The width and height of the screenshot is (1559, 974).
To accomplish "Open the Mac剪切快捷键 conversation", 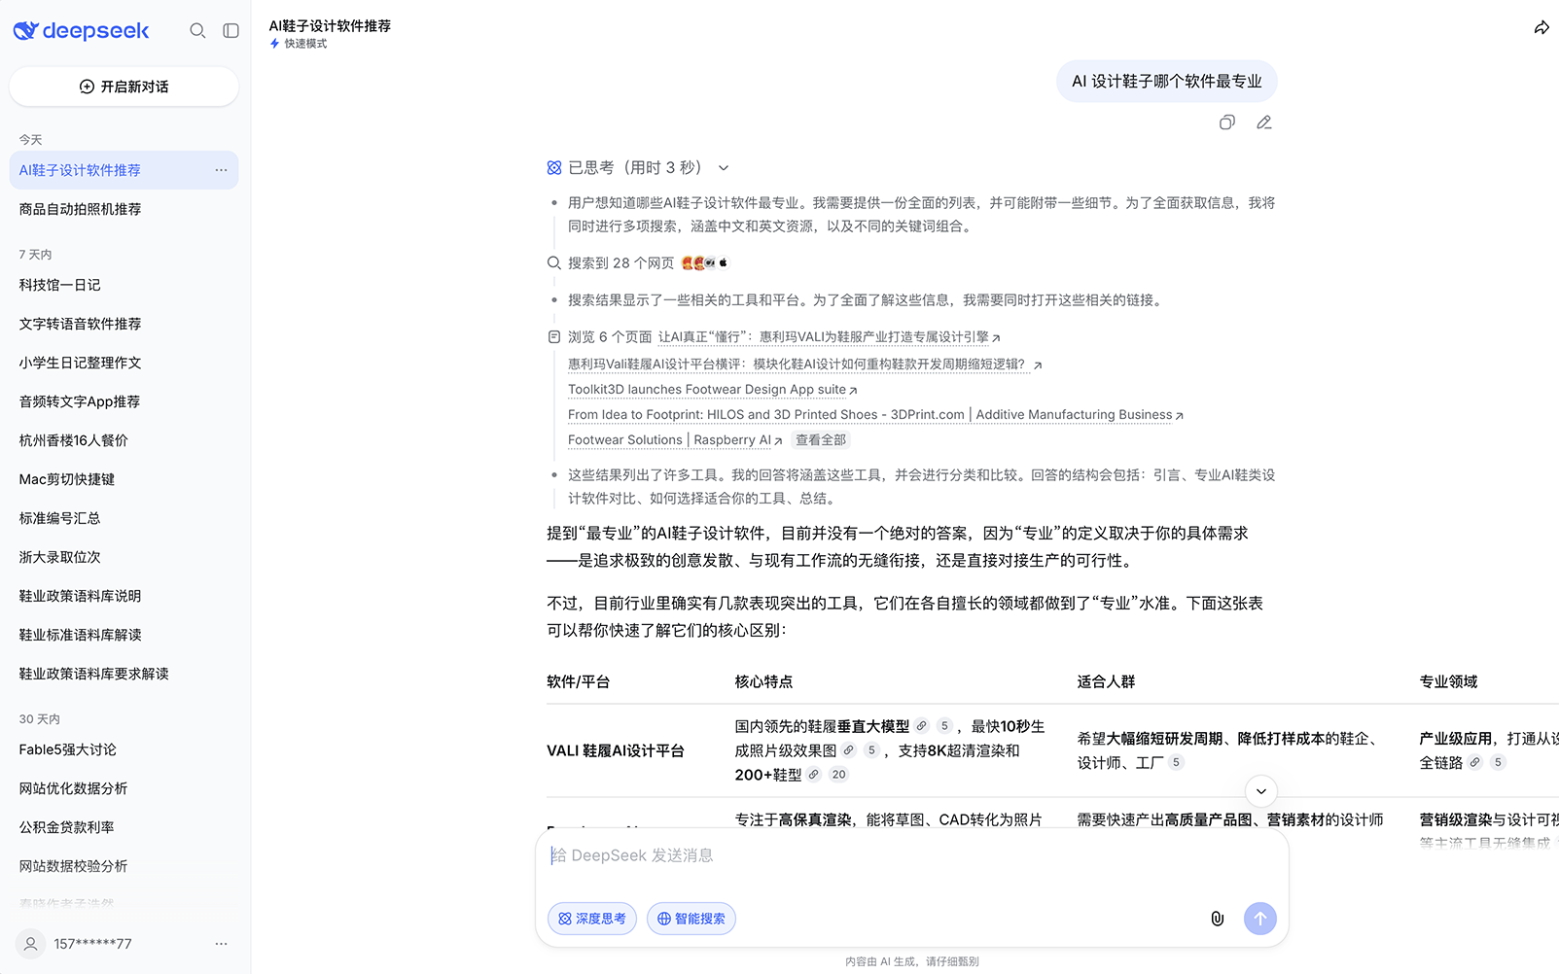I will (124, 479).
